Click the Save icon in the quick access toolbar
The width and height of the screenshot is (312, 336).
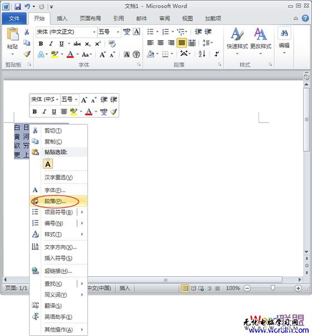point(18,7)
